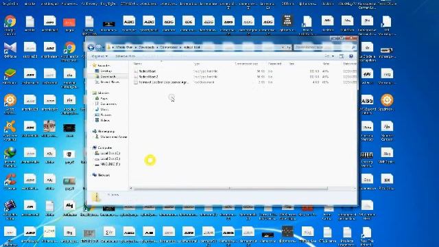439x247 pixels.
Task: Open recent pages dropdown next to Forward button
Action: tap(104, 47)
